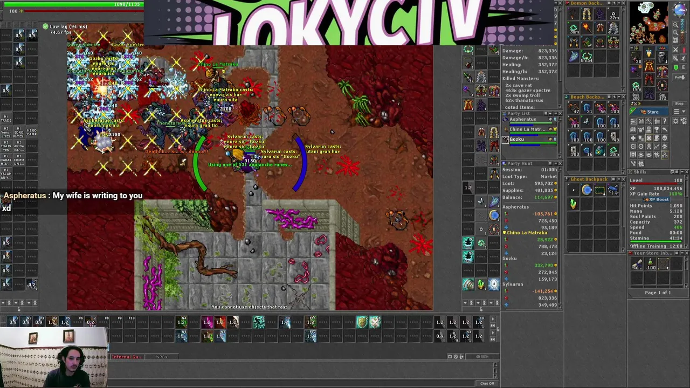Click the streamer webcam overlay
690x388 pixels.
click(54, 357)
